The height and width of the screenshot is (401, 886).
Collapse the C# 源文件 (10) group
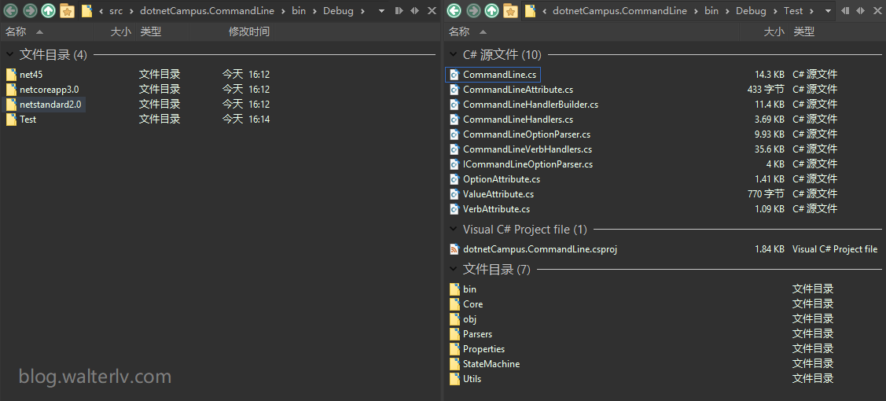tap(454, 55)
